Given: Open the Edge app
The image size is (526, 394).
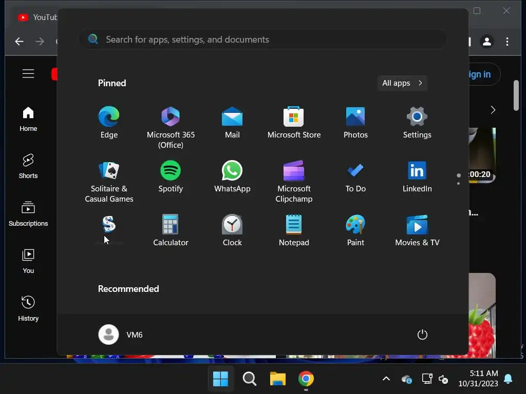Looking at the screenshot, I should 109,122.
